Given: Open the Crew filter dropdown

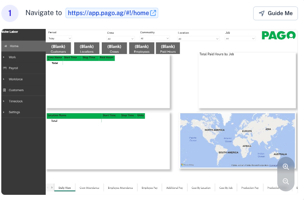Looking at the screenshot, I should pos(119,38).
